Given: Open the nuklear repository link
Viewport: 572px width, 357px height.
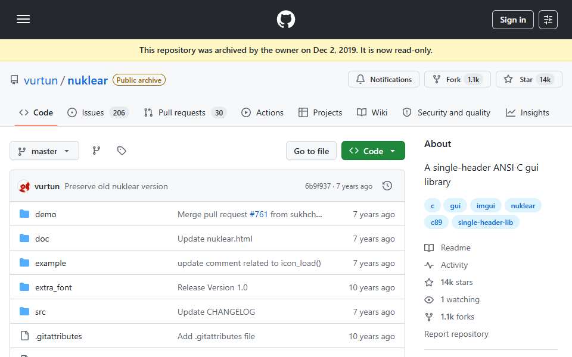Looking at the screenshot, I should [88, 80].
